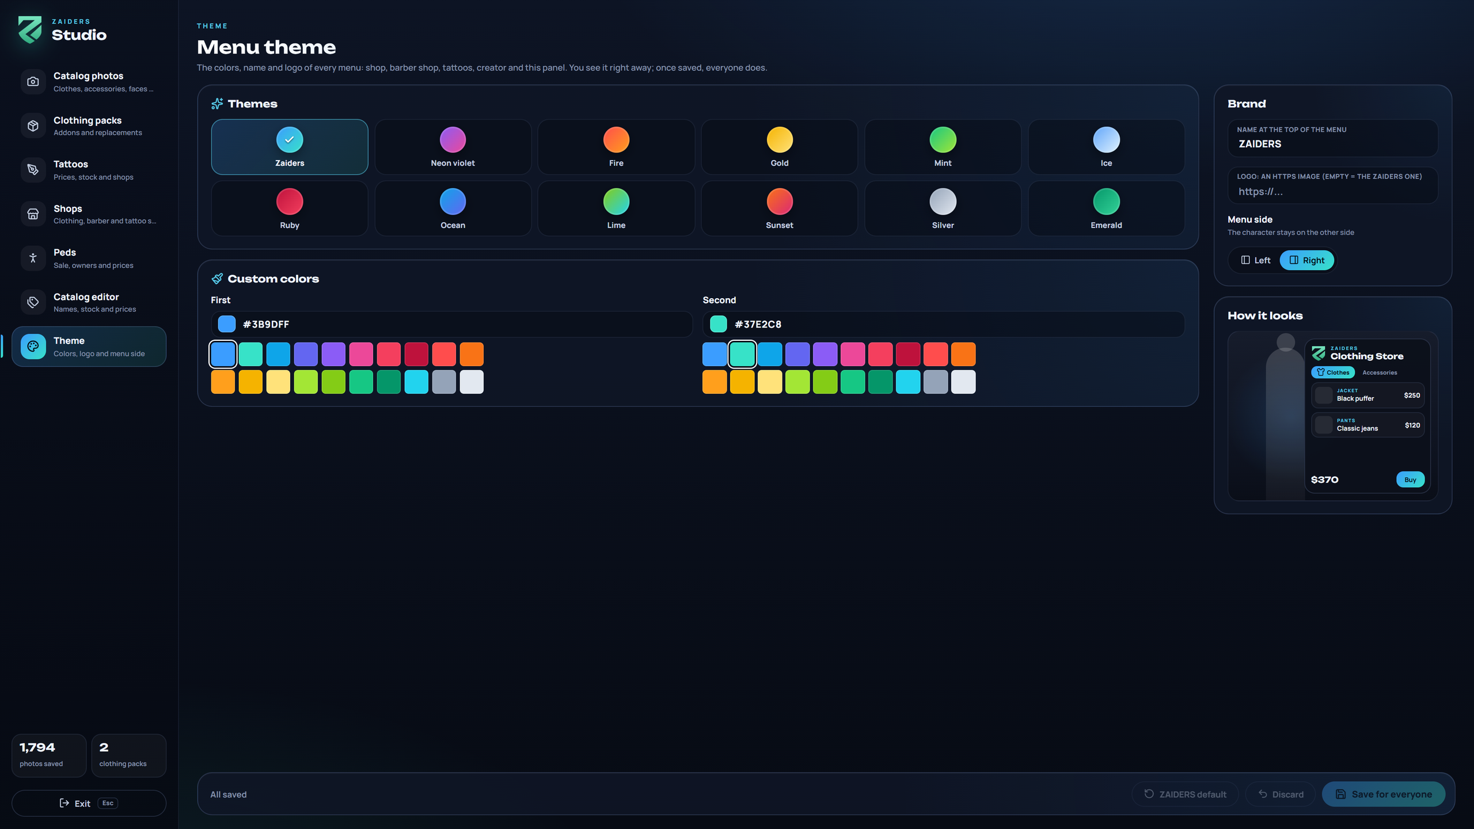Click the Classic jeans item in preview
Viewport: 1474px width, 829px height.
point(1367,425)
